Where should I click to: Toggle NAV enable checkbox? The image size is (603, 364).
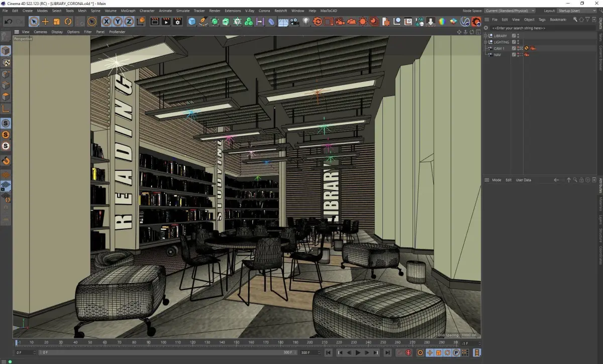pos(514,54)
